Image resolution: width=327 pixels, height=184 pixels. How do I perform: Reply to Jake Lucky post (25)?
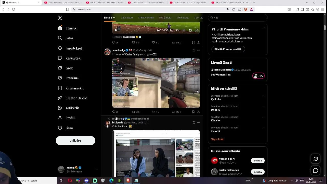click(x=115, y=112)
